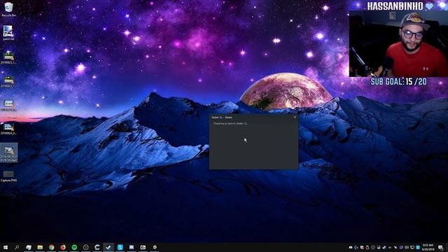The width and height of the screenshot is (448, 252).
Task: Open the white C-shaped taskbar app
Action: pyautogui.click(x=97, y=247)
